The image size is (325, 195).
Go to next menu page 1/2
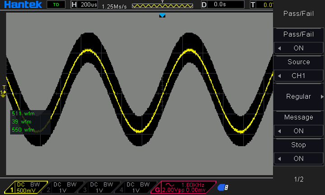pos(298,179)
